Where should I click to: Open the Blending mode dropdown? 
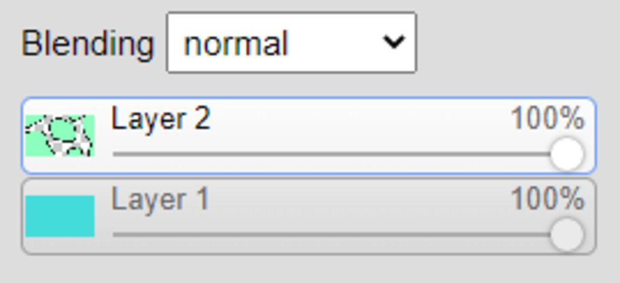click(291, 42)
